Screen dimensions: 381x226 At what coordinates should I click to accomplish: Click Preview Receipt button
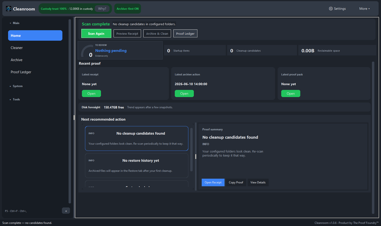click(127, 34)
